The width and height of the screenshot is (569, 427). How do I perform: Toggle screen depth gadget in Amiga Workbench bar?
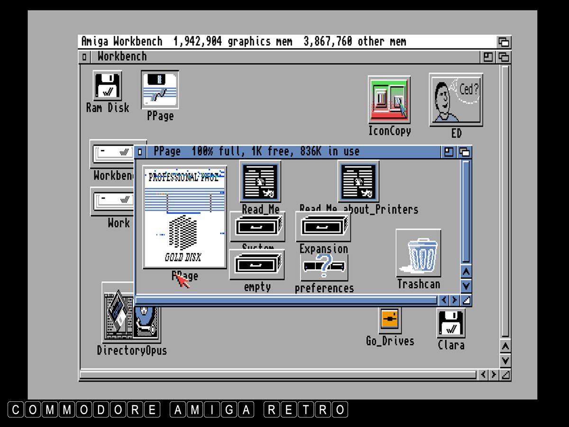(504, 42)
